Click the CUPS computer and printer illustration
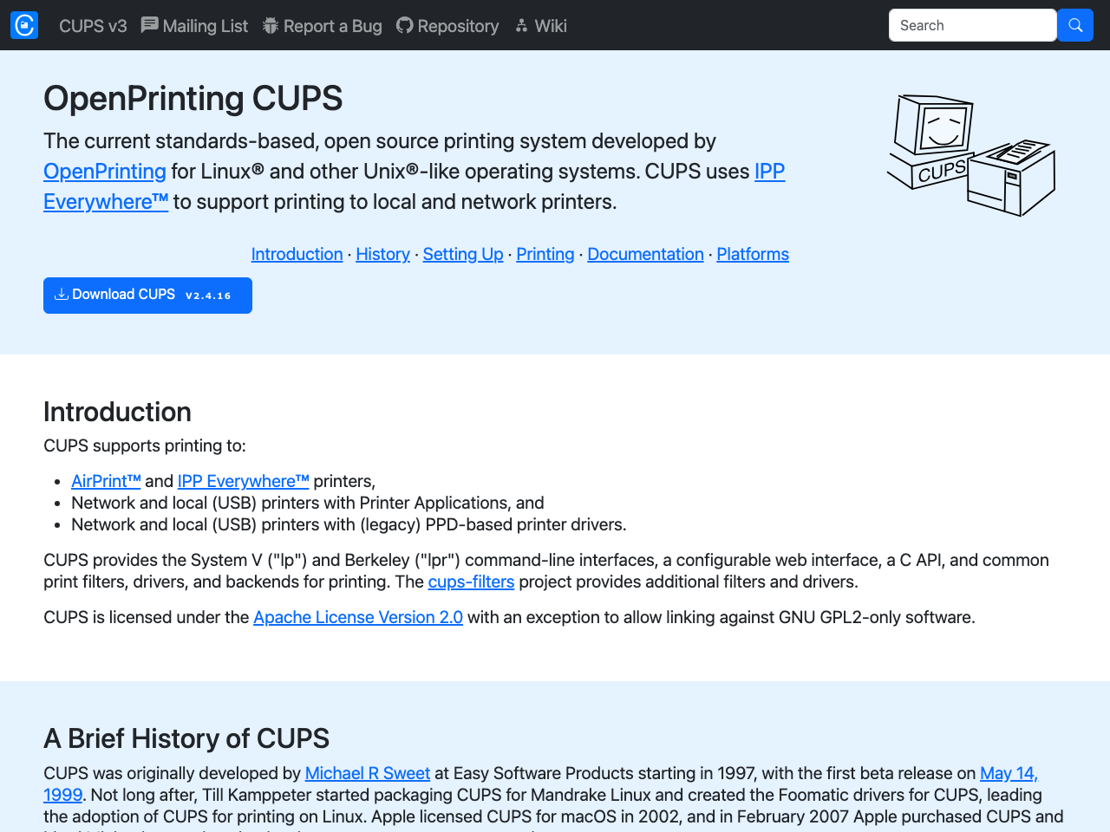Viewport: 1110px width, 832px height. click(970, 154)
